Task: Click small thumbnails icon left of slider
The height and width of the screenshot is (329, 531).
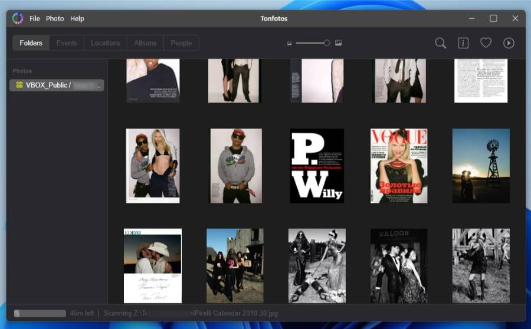Action: pyautogui.click(x=289, y=43)
